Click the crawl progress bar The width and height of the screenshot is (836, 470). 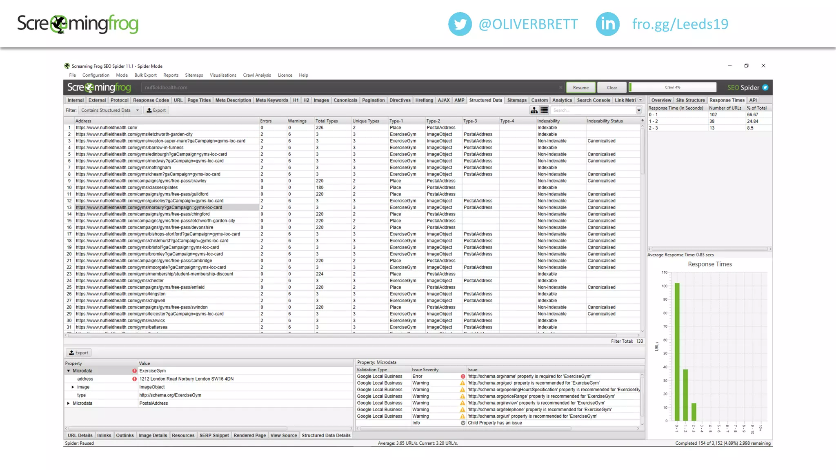click(x=672, y=87)
